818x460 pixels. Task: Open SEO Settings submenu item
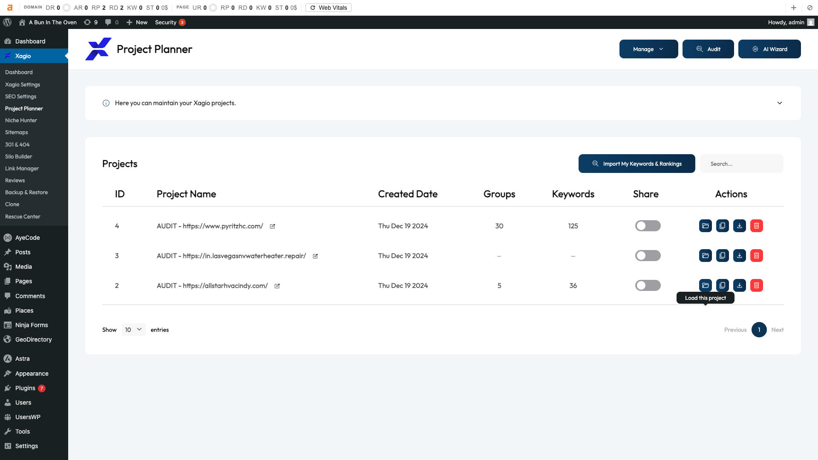click(20, 97)
